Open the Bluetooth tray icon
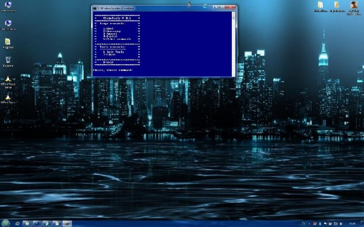This screenshot has height=227, width=364. (x=320, y=224)
